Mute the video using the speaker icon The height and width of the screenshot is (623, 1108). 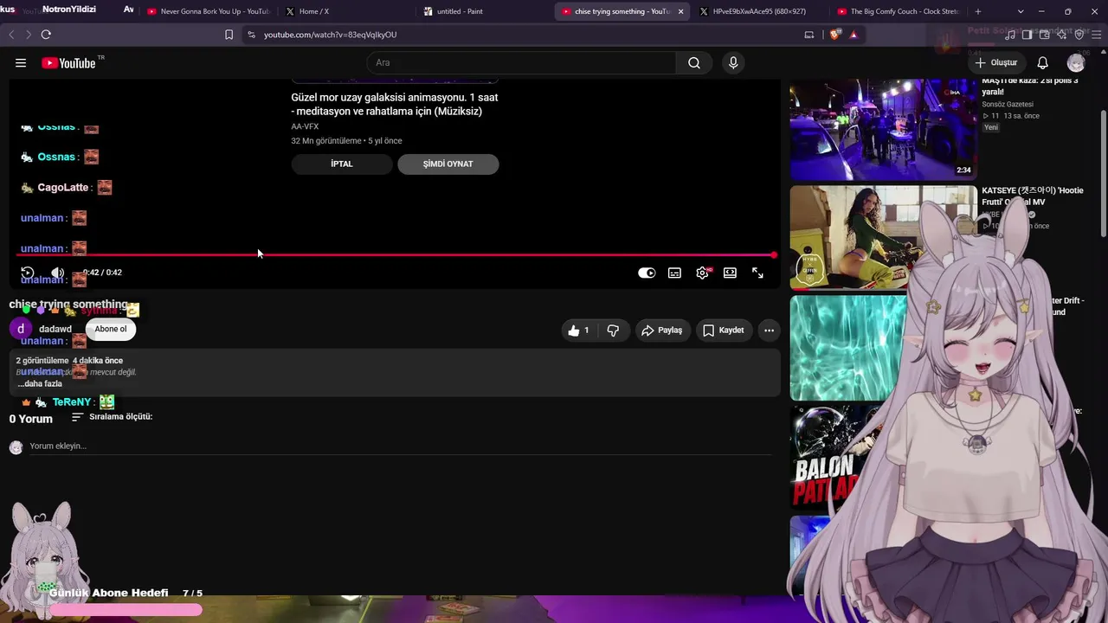click(57, 273)
